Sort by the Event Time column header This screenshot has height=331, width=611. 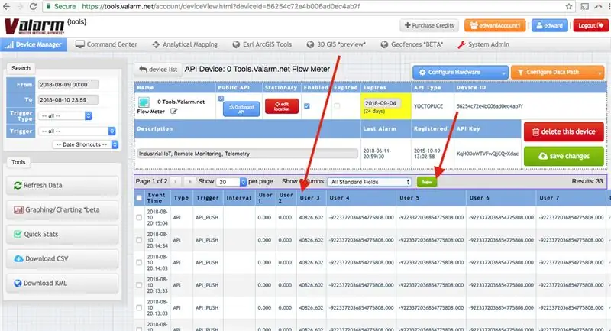tap(157, 198)
